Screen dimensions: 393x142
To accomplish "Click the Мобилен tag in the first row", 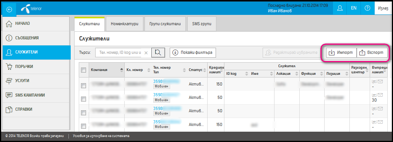I will 162,86.
